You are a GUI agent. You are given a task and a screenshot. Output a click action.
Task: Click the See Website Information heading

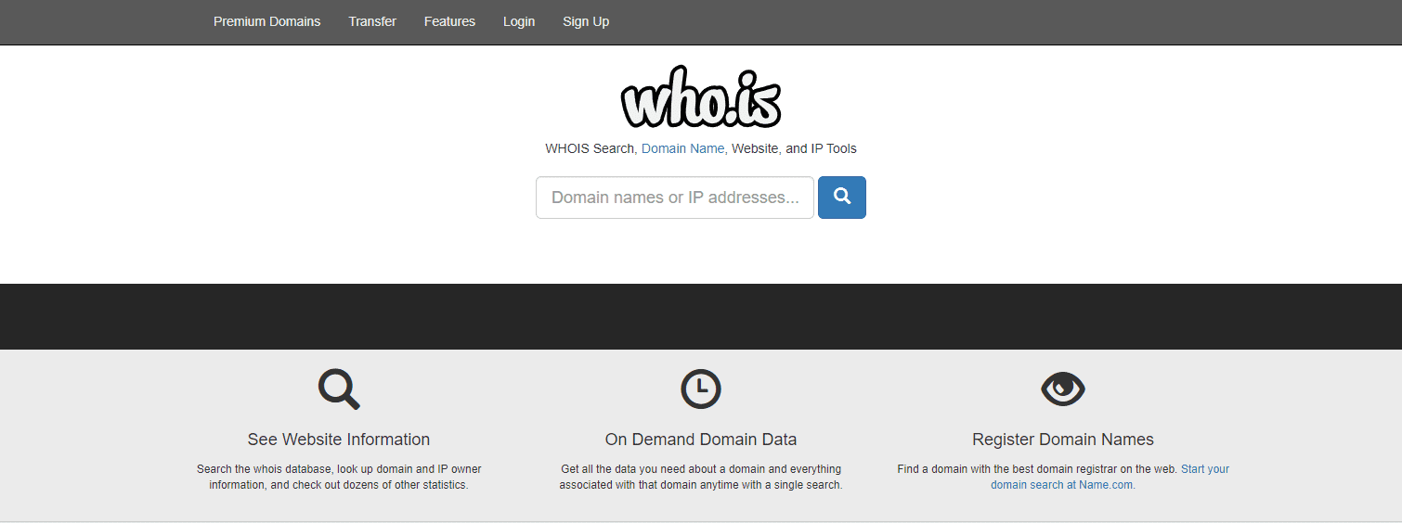[339, 440]
